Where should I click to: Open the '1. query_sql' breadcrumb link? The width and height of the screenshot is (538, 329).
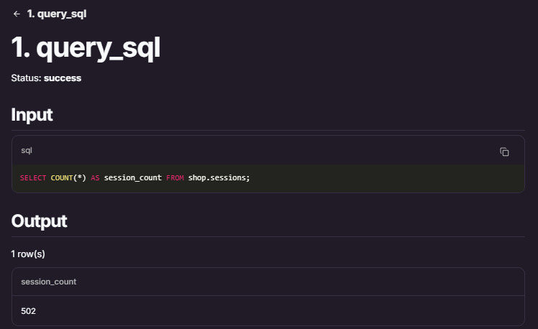click(57, 14)
